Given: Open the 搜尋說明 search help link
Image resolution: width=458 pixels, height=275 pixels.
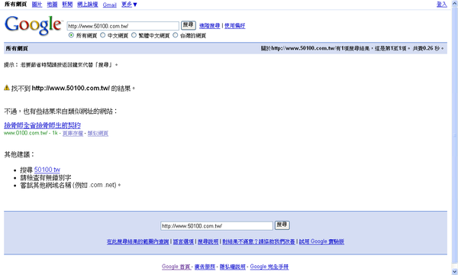Looking at the screenshot, I should click(208, 241).
